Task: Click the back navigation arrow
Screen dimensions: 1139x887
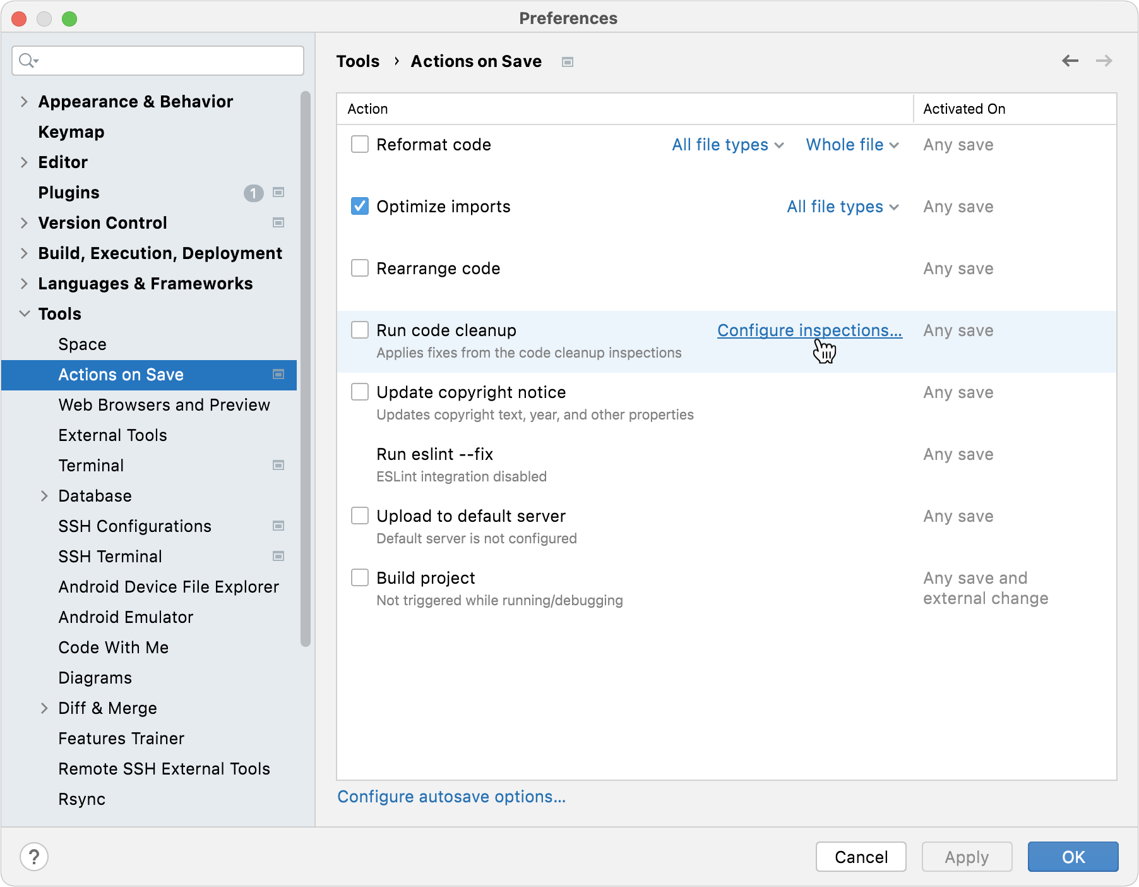Action: point(1070,61)
